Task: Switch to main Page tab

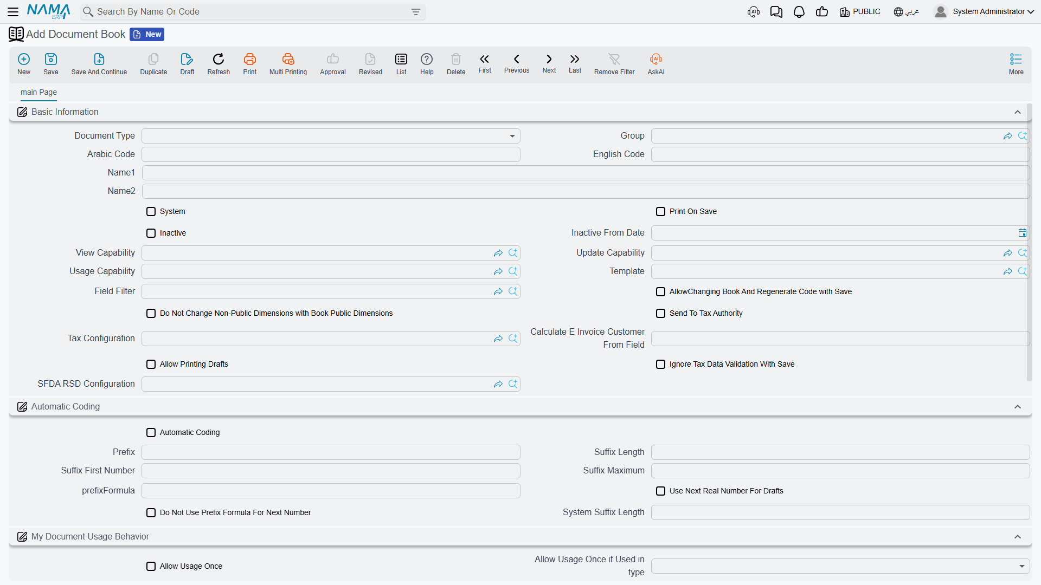Action: coord(38,93)
